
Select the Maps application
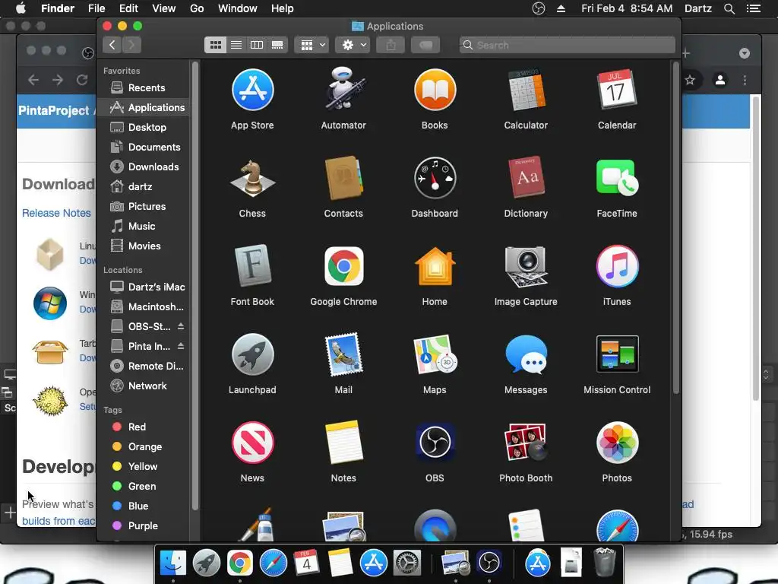(435, 354)
